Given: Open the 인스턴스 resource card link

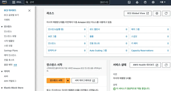Looking at the screenshot, I should (x=52, y=43).
